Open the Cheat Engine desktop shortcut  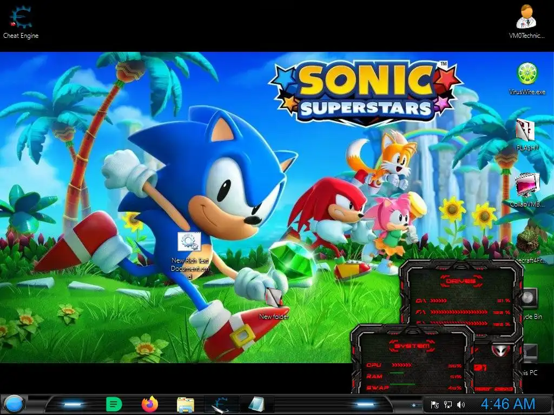point(21,22)
